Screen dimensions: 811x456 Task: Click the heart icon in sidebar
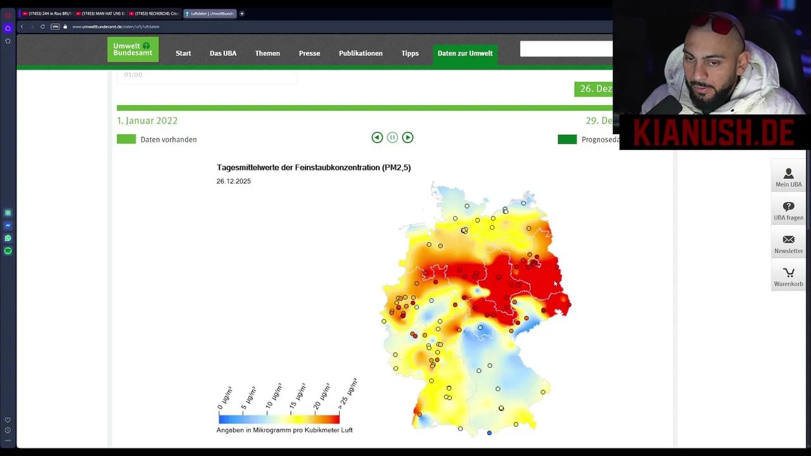point(8,420)
